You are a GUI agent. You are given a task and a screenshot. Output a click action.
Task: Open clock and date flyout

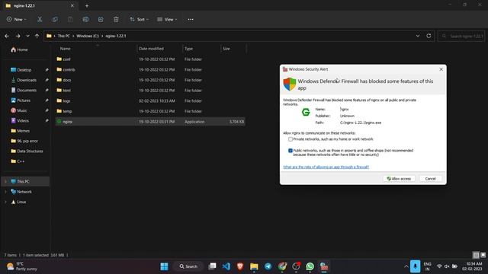[x=473, y=266]
